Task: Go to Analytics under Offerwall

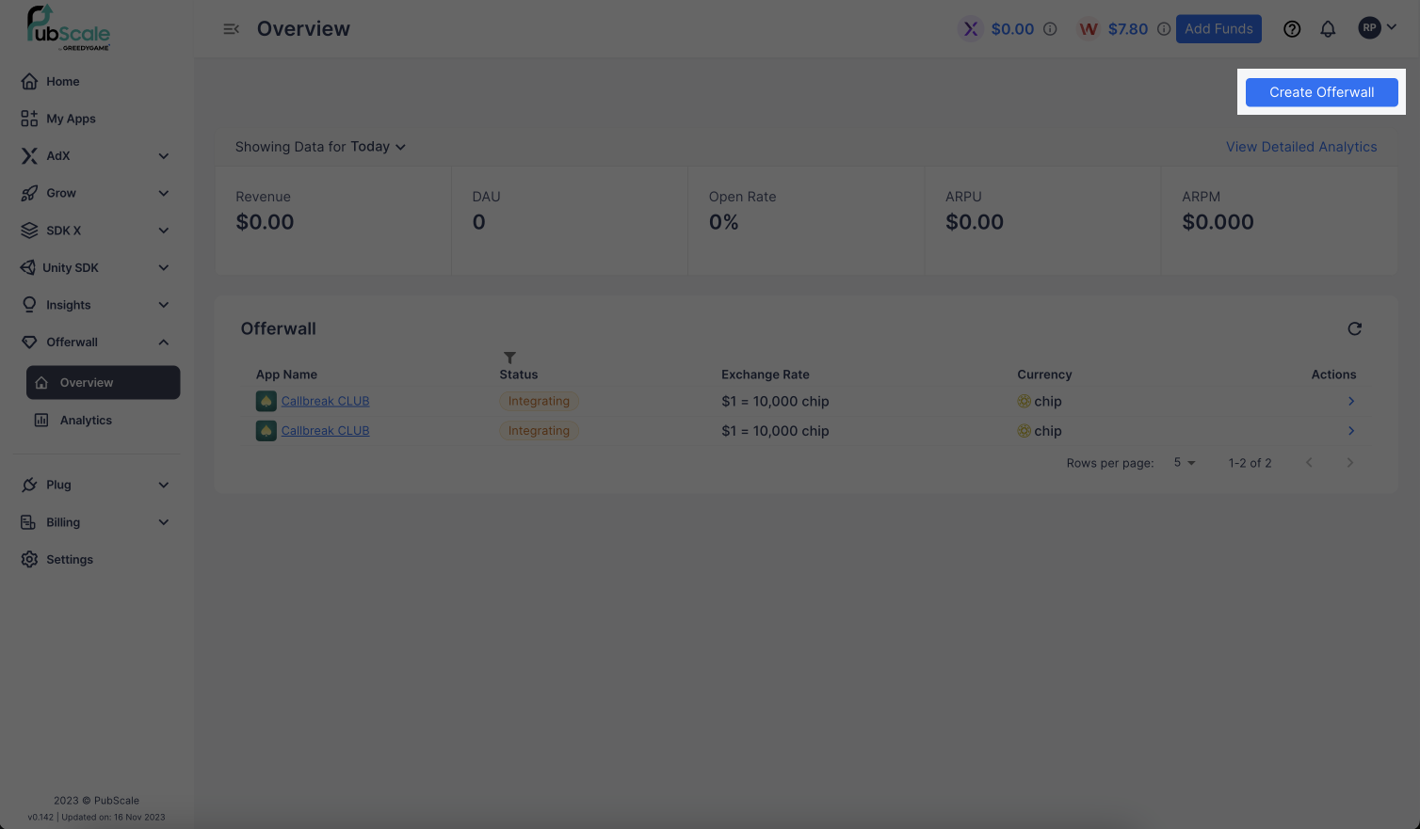Action: [86, 421]
